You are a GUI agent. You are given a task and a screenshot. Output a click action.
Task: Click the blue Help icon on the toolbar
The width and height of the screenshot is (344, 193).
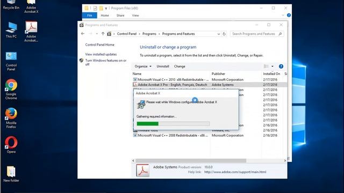click(x=281, y=66)
